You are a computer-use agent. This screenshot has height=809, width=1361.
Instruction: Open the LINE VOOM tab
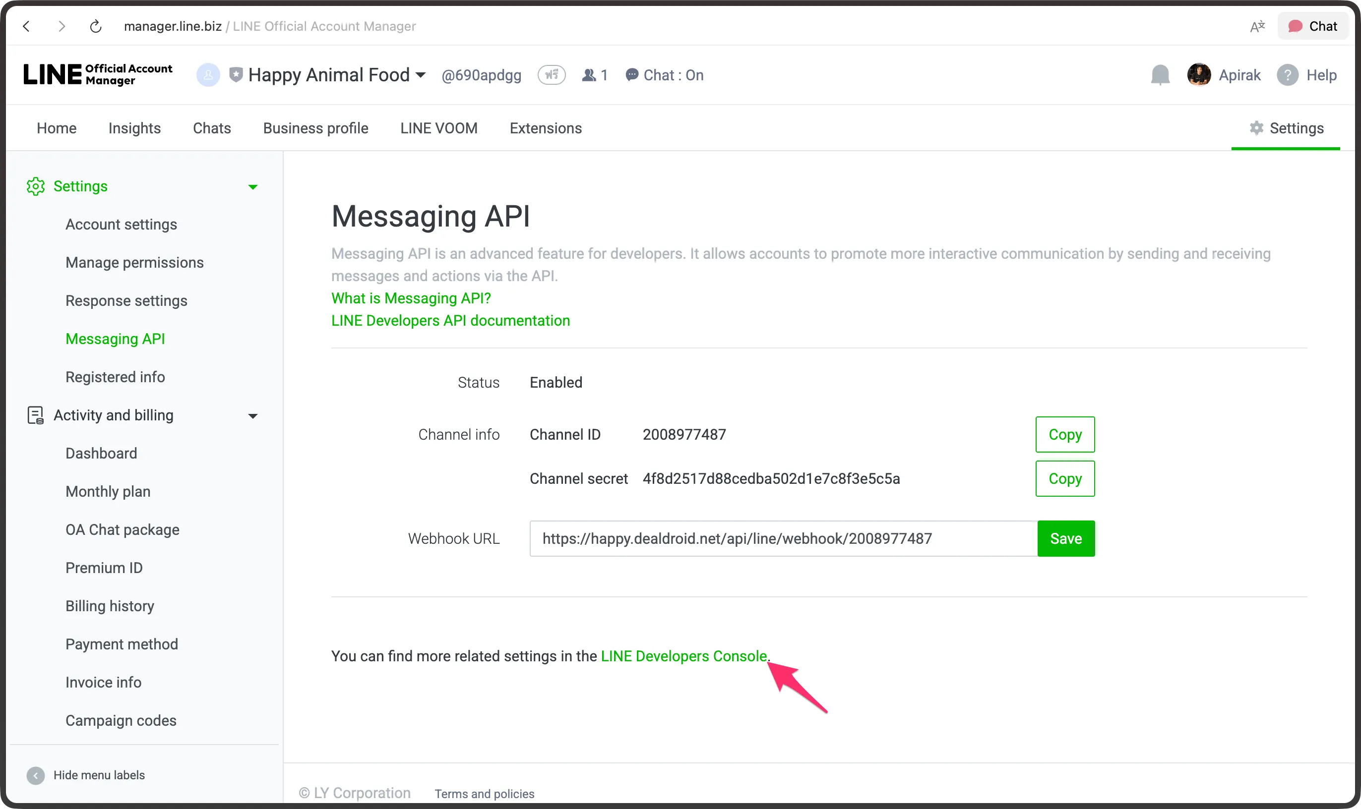437,127
